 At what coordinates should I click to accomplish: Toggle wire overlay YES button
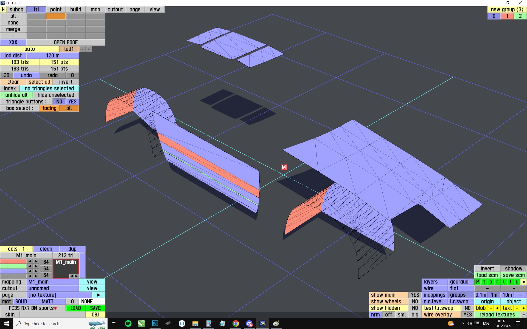click(467, 315)
